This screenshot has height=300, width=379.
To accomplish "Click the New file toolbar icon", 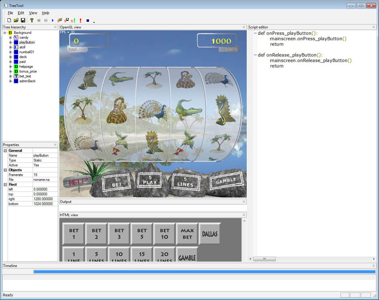I will click(x=9, y=20).
